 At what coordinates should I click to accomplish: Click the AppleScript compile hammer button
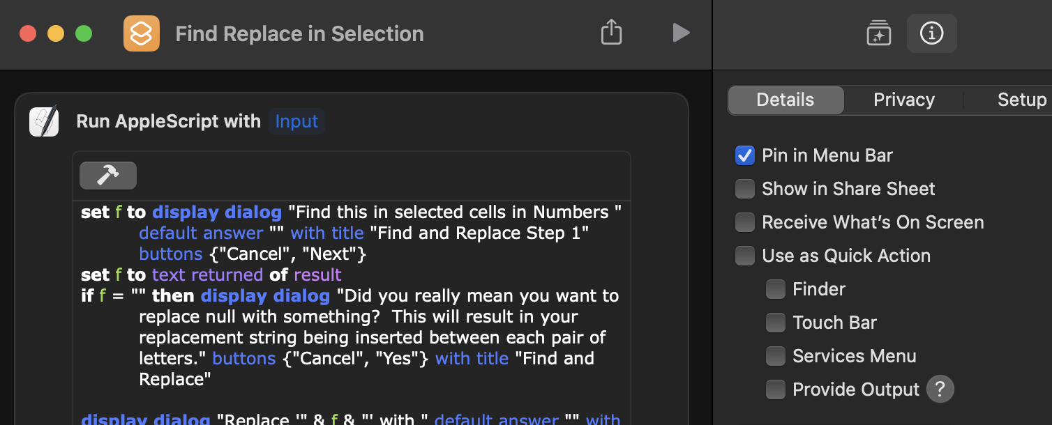click(108, 176)
